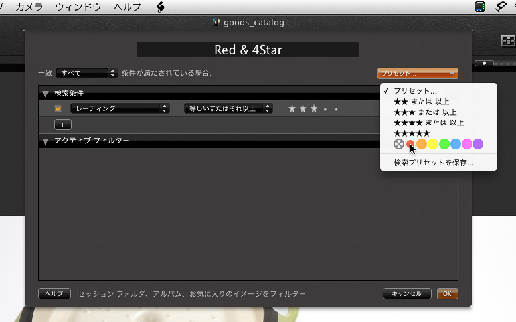516x322 pixels.
Task: Open the レーティング criteria dropdown
Action: pos(120,108)
